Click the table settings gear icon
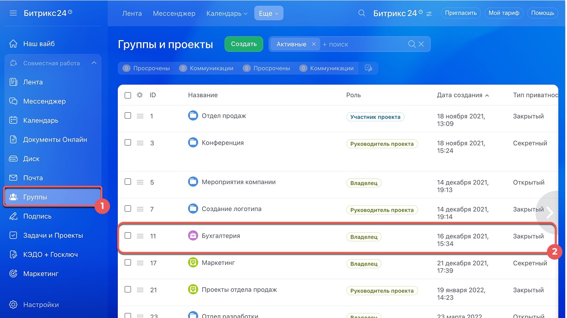The image size is (567, 318). point(140,95)
